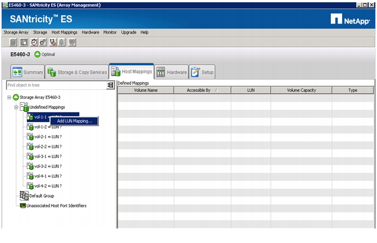Viewport: 377px width, 243px height.
Task: Select the Storage Array E5460-3 label
Action: pos(40,97)
